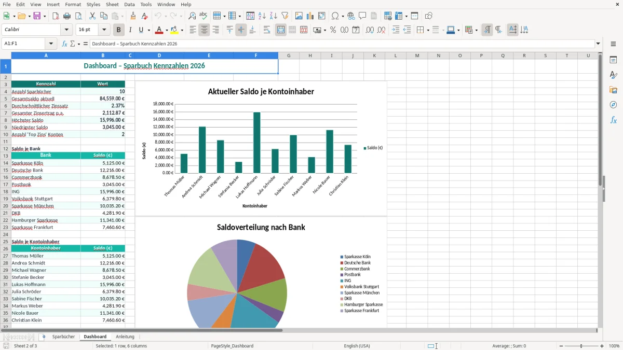Toggle Center Horizontally alignment
Viewport: 623px width, 350px height.
[204, 30]
